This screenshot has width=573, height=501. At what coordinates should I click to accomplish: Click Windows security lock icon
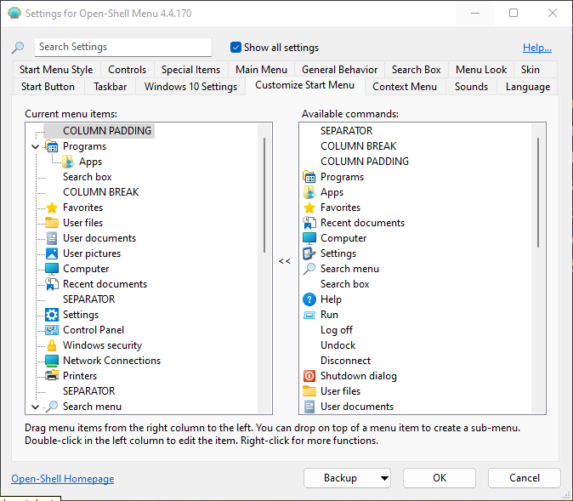[52, 345]
